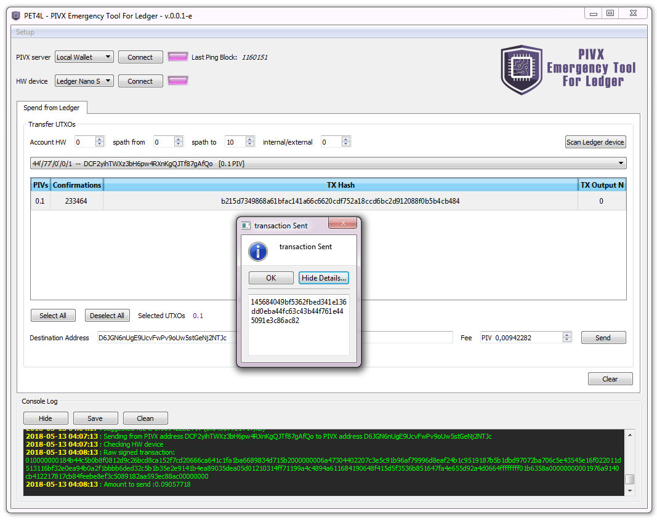Hide the Console Log
657x523 pixels.
(x=46, y=418)
